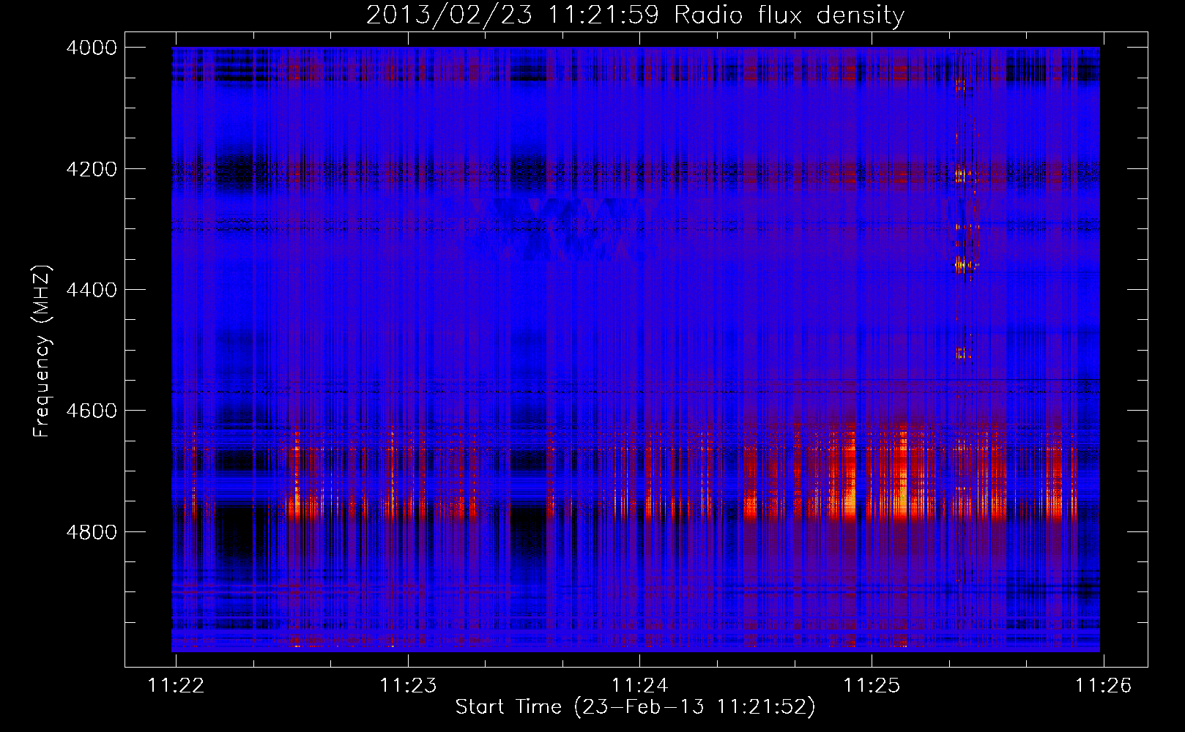This screenshot has height=732, width=1185.
Task: Click the '4800' frequency axis label
Action: click(92, 531)
